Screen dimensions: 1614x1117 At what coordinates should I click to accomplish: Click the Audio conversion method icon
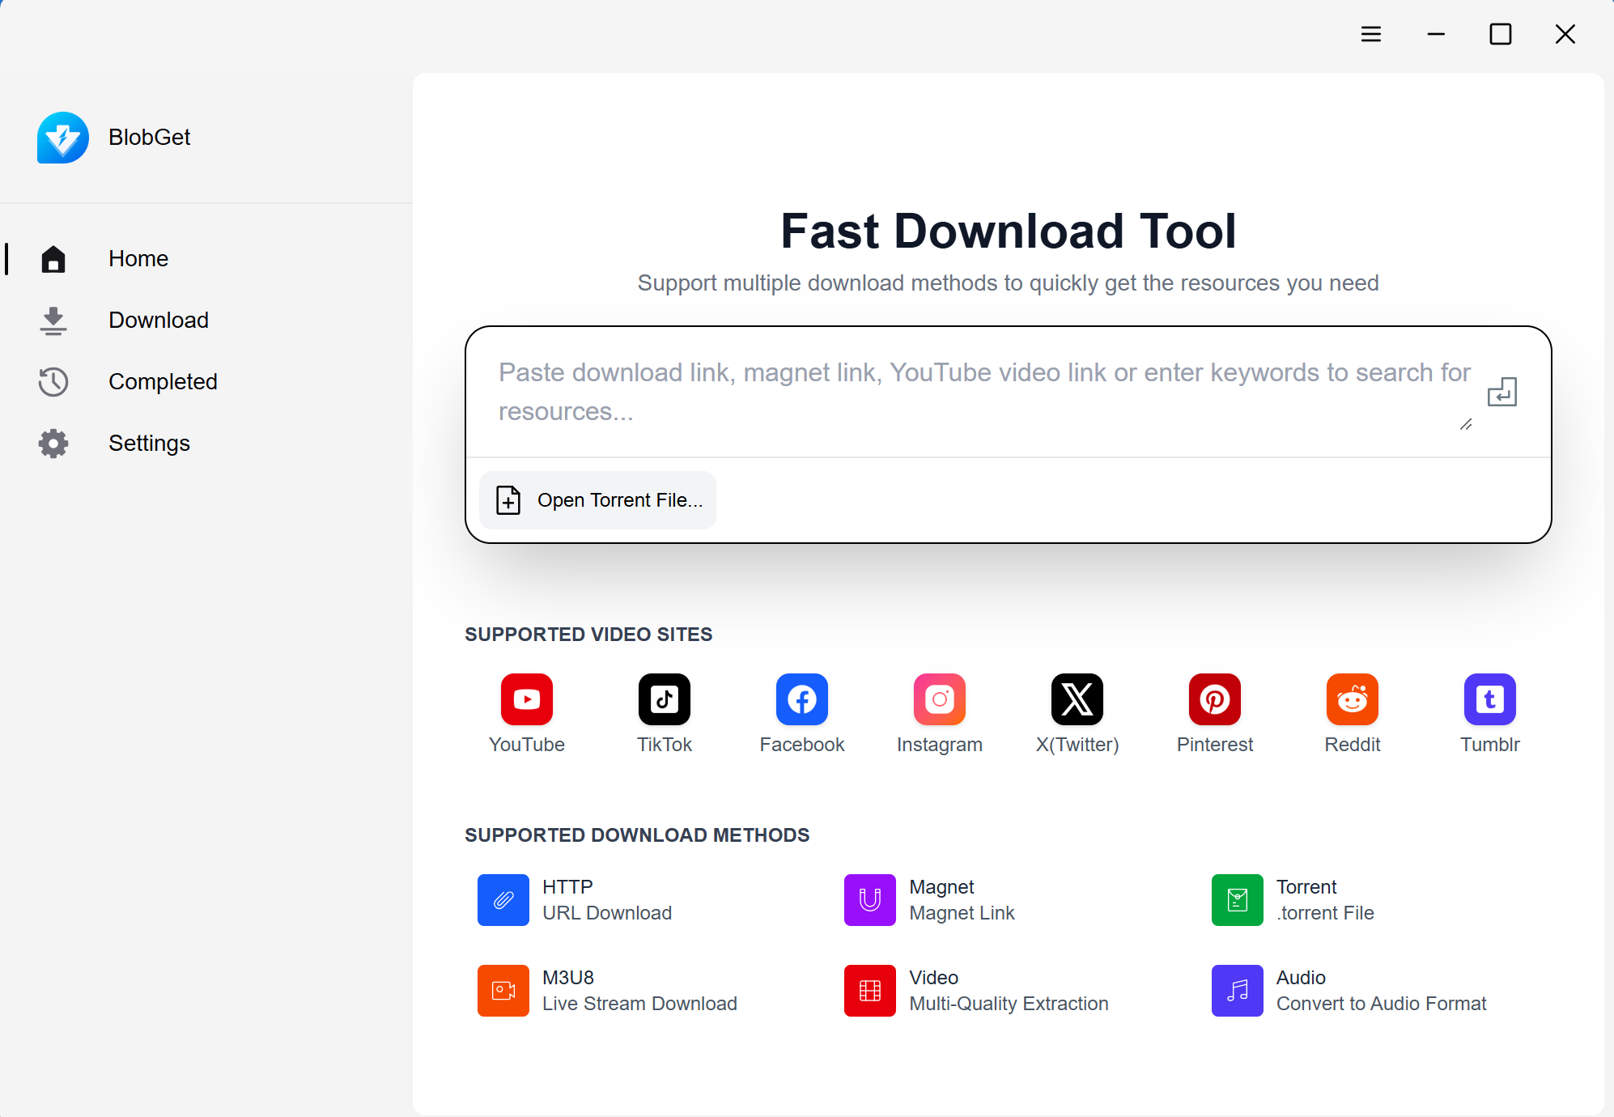click(x=1236, y=990)
